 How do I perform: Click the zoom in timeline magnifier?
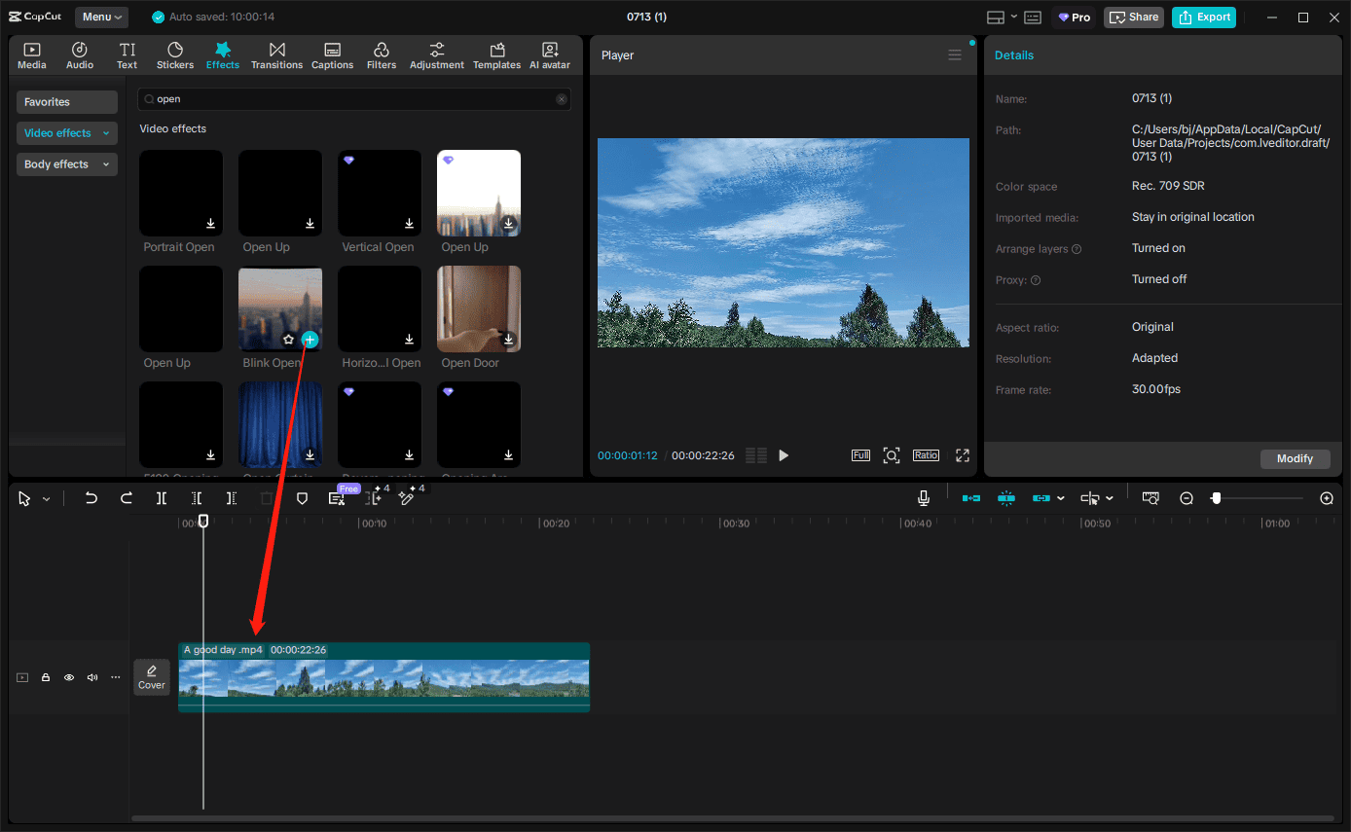1327,498
